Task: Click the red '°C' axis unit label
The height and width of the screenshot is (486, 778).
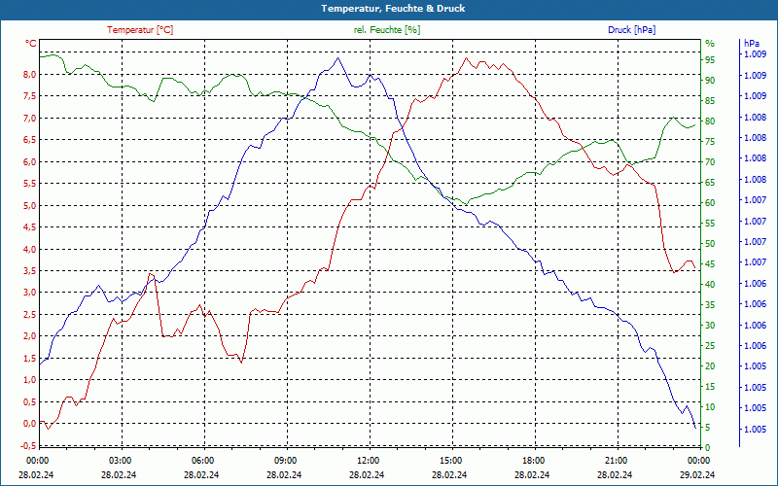Action: point(31,44)
